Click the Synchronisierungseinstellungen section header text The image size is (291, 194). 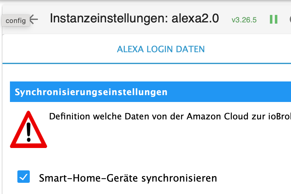coord(91,92)
